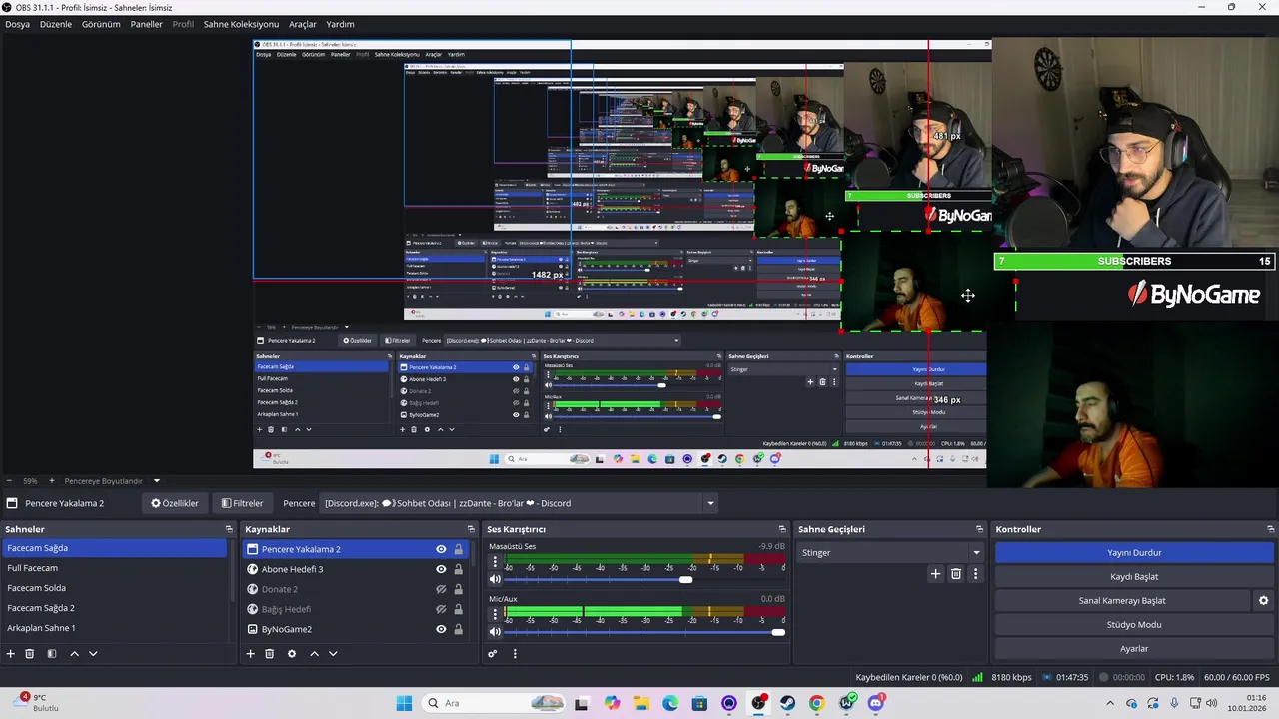
Task: Pop out the Sahne Geçişleri dock
Action: [979, 529]
